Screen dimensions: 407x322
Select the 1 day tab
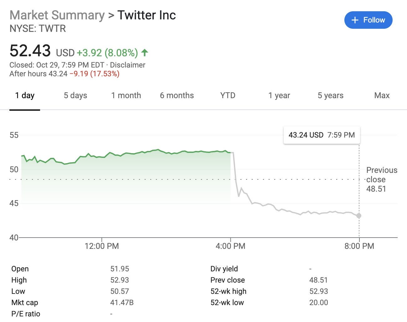pos(25,95)
